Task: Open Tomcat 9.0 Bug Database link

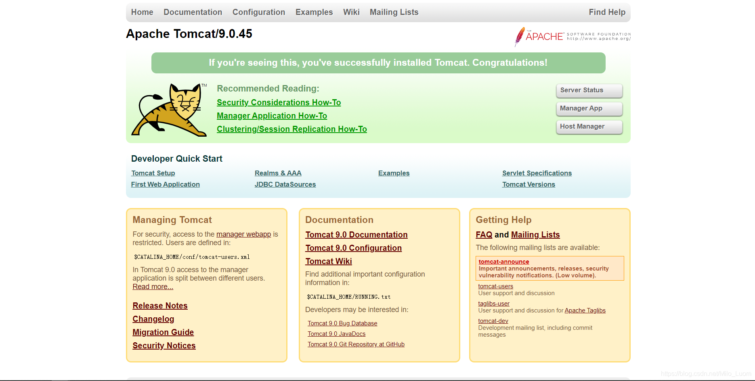Action: point(342,323)
